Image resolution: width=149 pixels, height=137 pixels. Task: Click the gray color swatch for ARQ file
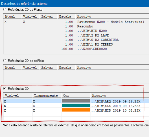(x=76, y=101)
